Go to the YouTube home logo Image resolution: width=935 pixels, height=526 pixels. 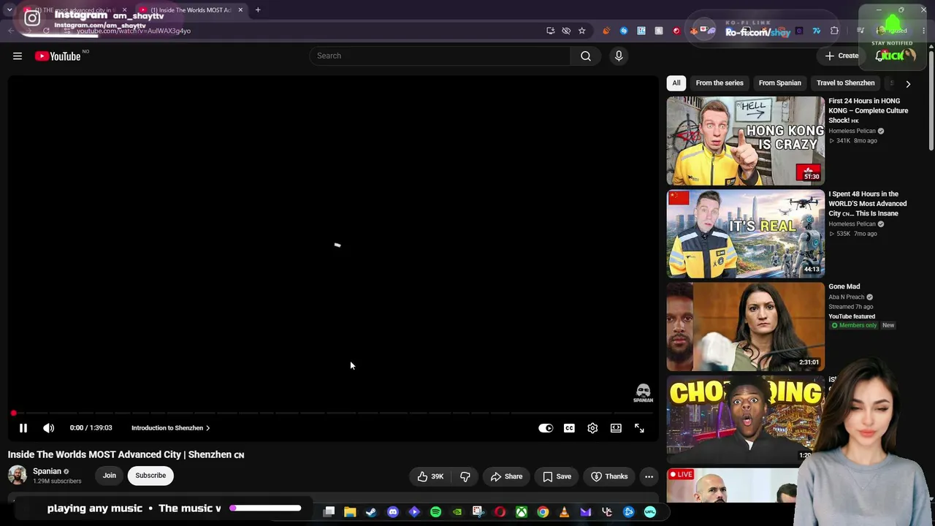click(58, 56)
